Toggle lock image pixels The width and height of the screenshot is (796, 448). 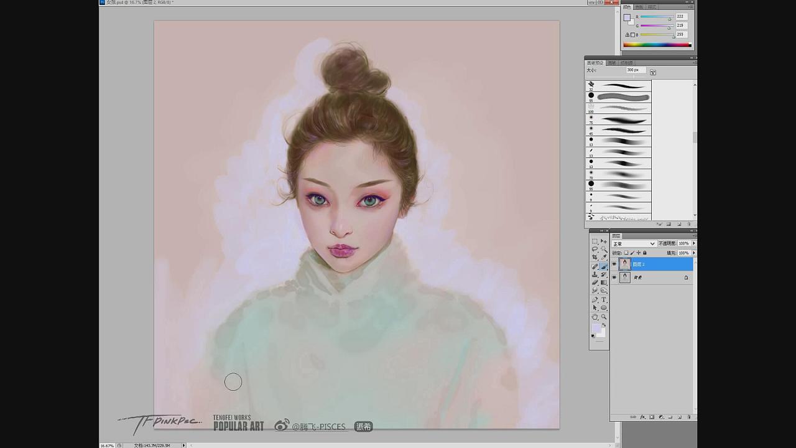click(x=632, y=253)
